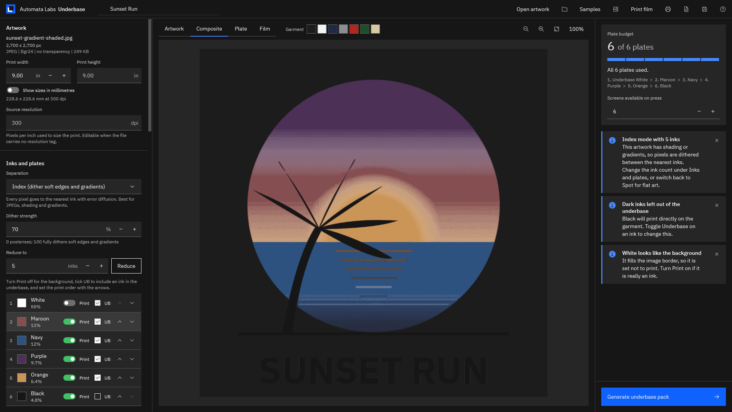Dismiss the White looks like background notice
The height and width of the screenshot is (412, 732).
(717, 254)
